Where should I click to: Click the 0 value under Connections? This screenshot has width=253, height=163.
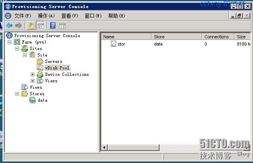(206, 44)
